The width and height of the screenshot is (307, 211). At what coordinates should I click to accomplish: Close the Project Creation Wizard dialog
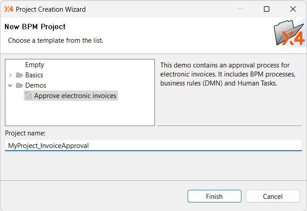click(x=293, y=9)
